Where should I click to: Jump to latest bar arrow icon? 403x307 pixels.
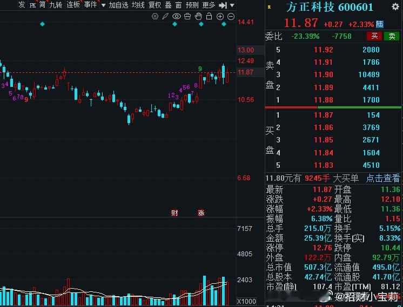tap(223, 5)
